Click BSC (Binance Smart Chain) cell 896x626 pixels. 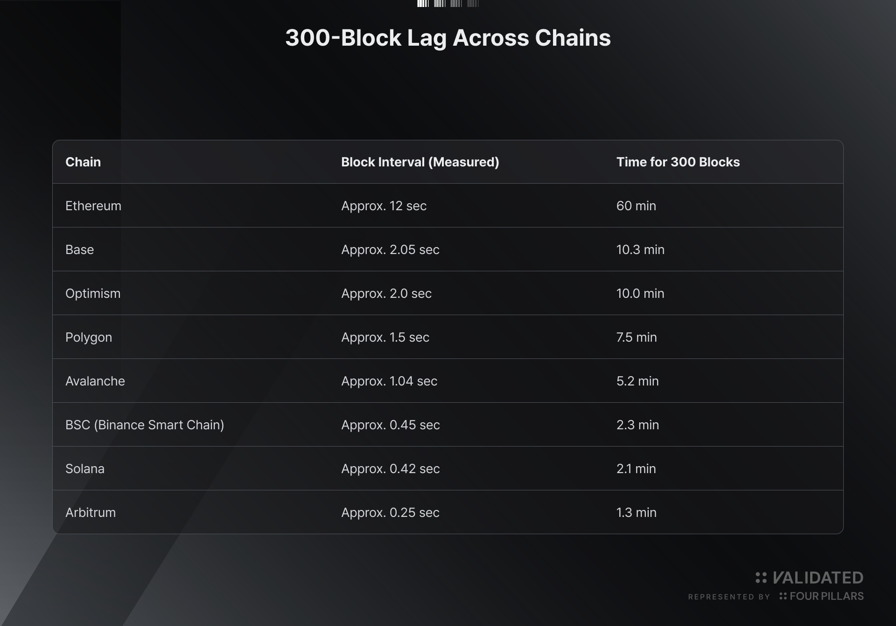[x=145, y=425]
